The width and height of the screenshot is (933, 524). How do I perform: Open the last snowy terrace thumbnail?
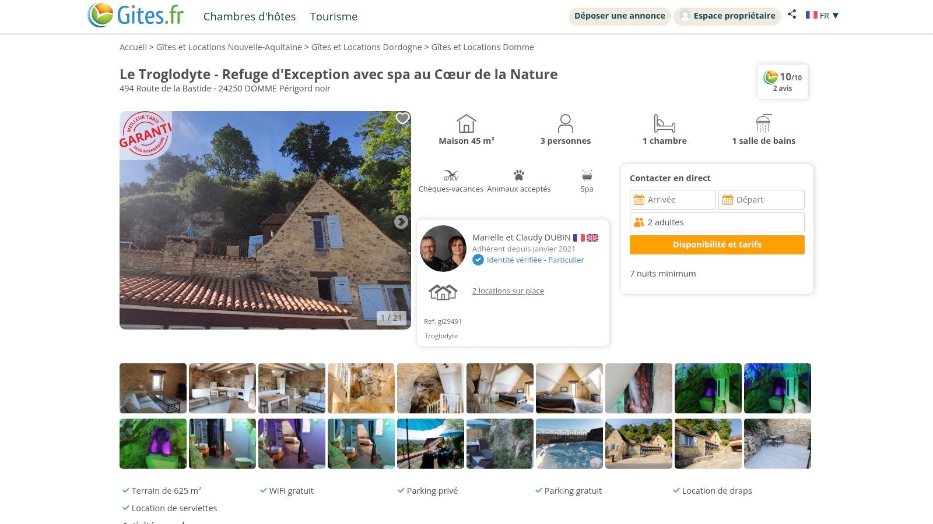tap(777, 444)
